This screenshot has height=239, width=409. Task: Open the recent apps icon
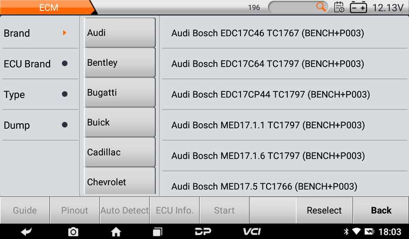coord(157,232)
